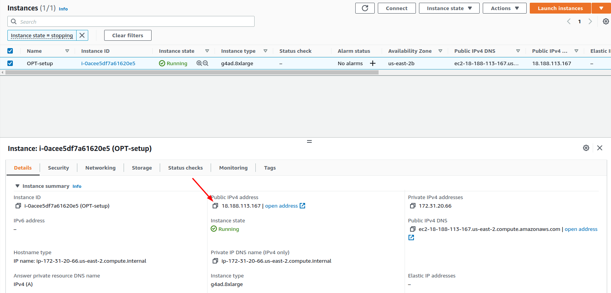Open table preferences gear icon at top right

coord(606,21)
